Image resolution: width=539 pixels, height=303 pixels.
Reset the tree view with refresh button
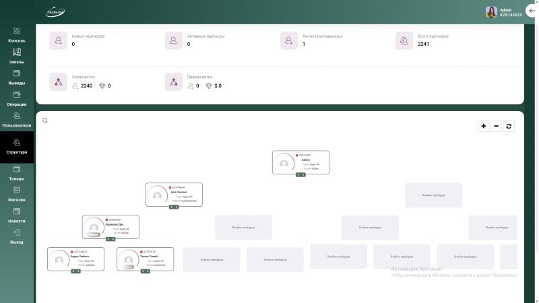[509, 126]
